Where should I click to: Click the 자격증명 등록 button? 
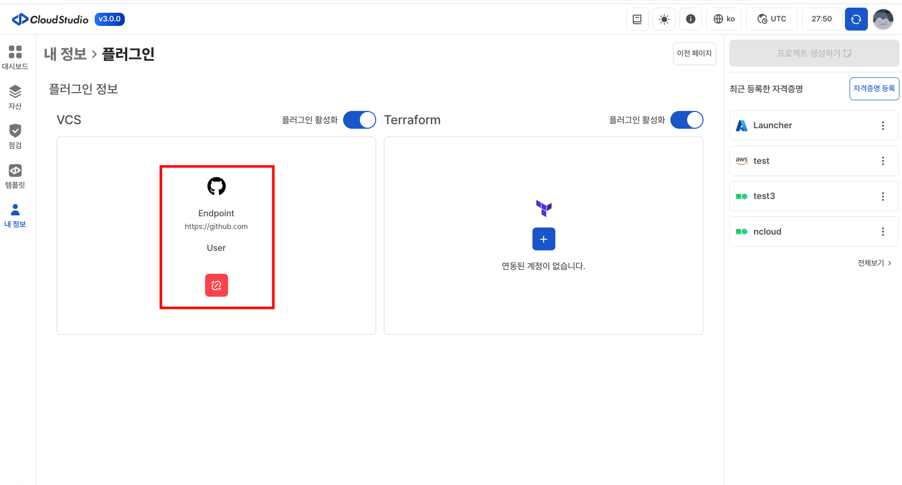pos(874,89)
